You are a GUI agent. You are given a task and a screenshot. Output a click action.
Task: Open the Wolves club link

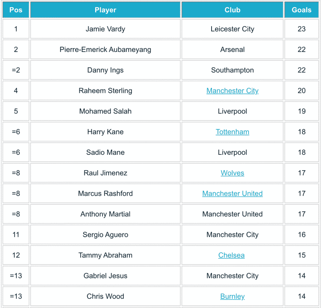[232, 173]
